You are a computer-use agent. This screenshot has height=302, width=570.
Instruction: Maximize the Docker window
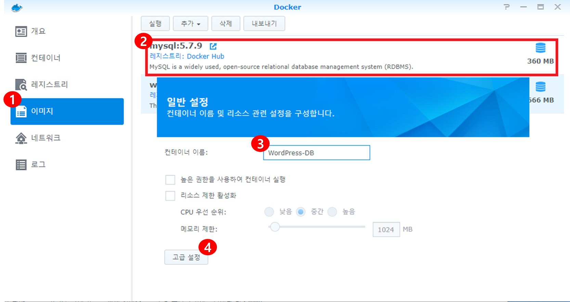(x=541, y=7)
